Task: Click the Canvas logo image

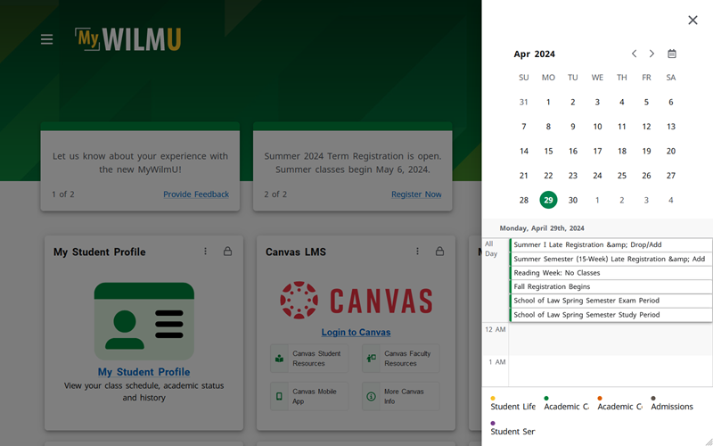Action: (356, 300)
